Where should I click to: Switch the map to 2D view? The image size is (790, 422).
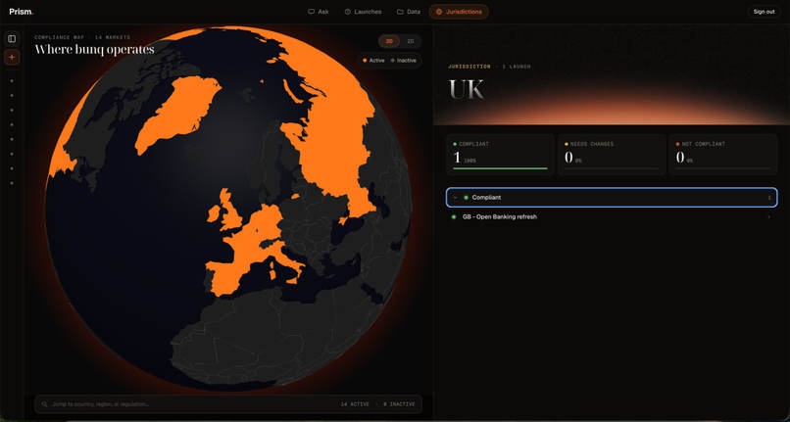coord(410,41)
